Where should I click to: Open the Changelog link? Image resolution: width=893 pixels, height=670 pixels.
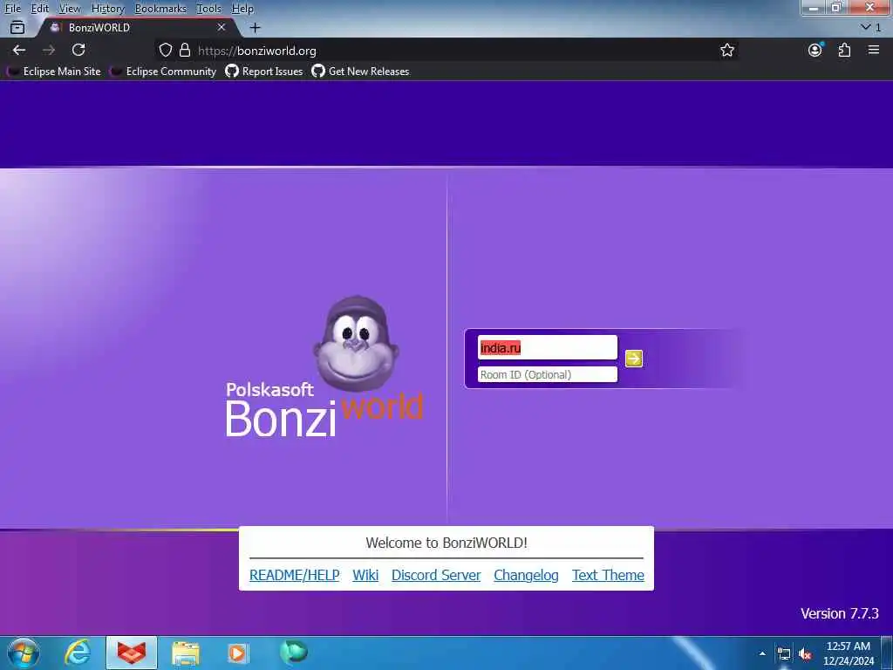pos(526,575)
